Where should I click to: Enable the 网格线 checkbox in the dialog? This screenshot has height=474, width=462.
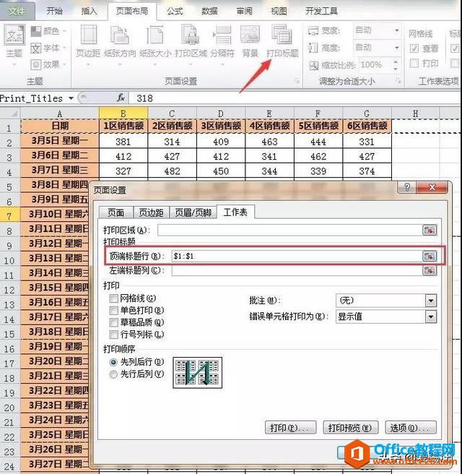tap(113, 298)
